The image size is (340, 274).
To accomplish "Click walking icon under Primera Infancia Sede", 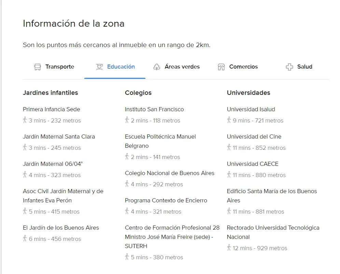I will tap(25, 120).
